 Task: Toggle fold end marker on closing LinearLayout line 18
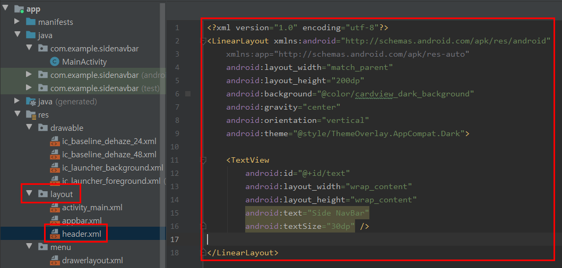pyautogui.click(x=203, y=252)
